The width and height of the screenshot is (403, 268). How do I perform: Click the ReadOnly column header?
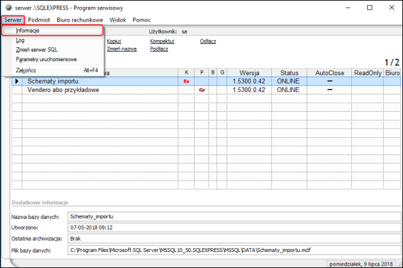click(x=367, y=73)
